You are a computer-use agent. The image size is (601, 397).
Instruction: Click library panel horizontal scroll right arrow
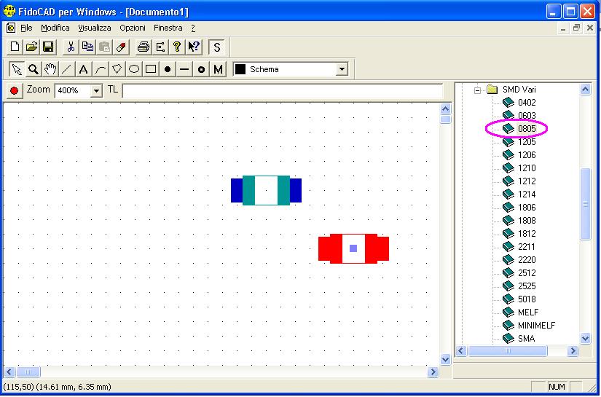[x=573, y=350]
